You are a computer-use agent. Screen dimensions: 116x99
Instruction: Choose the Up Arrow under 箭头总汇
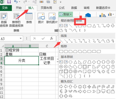click(x=71, y=87)
